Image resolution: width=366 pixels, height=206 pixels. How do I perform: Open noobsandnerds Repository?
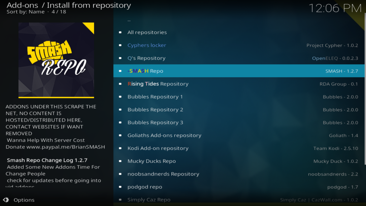tap(239, 174)
